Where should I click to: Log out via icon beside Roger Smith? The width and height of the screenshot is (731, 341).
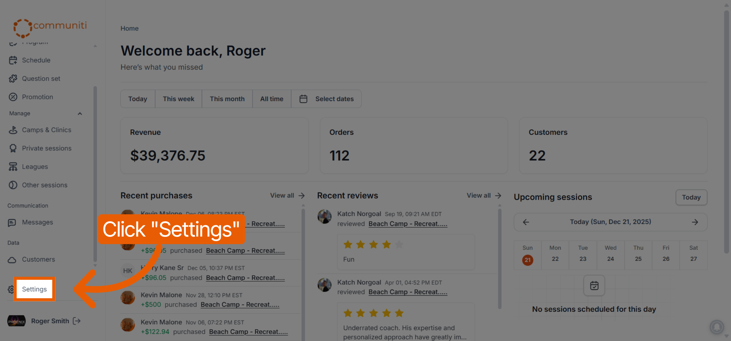coord(77,321)
